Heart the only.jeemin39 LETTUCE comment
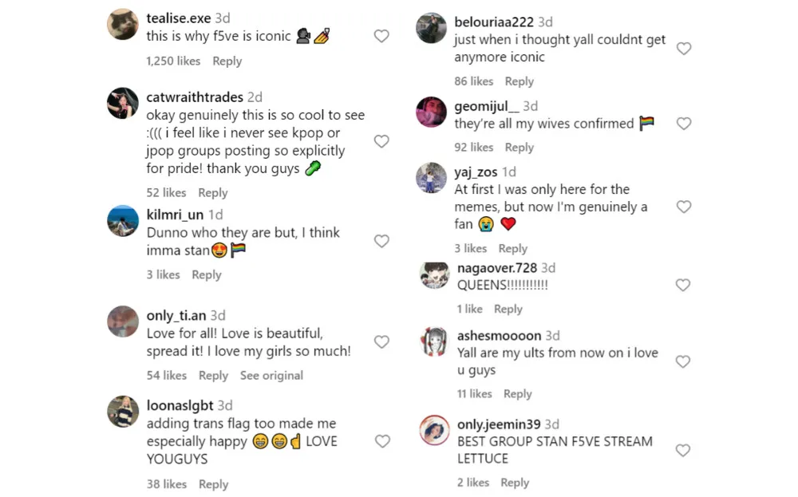The width and height of the screenshot is (798, 497). click(683, 450)
